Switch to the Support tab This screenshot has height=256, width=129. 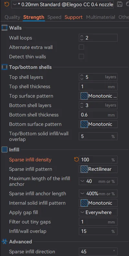tap(74, 17)
